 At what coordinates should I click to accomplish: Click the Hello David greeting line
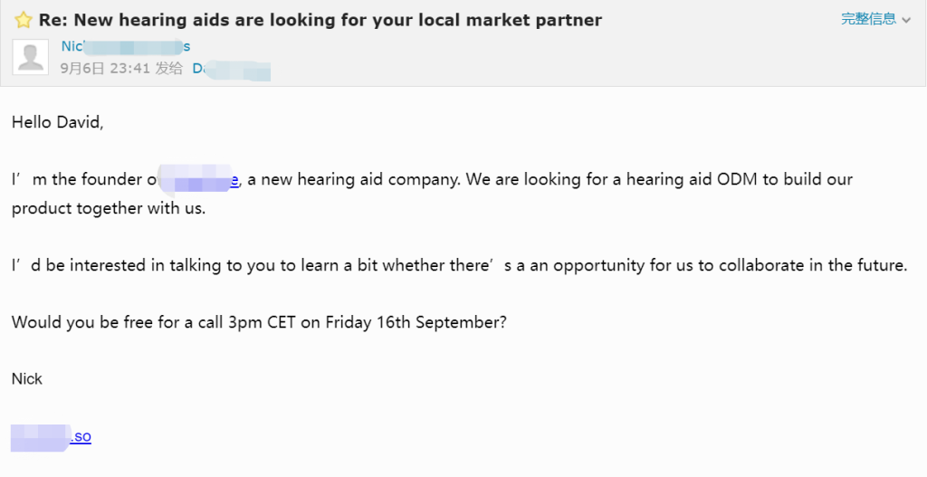(57, 122)
